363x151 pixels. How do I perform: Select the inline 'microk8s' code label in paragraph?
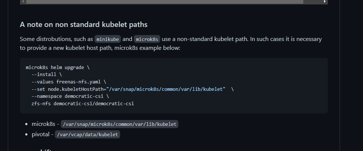[147, 39]
